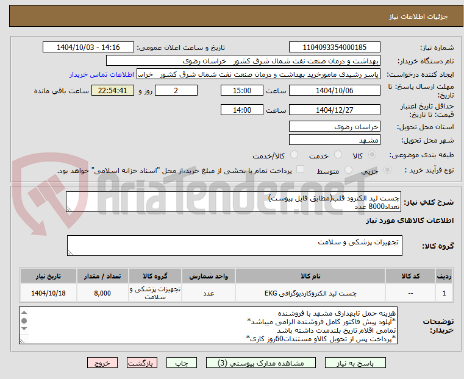The width and height of the screenshot is (464, 379).
Task: Click resize handle of goods group box
Action: (71, 252)
